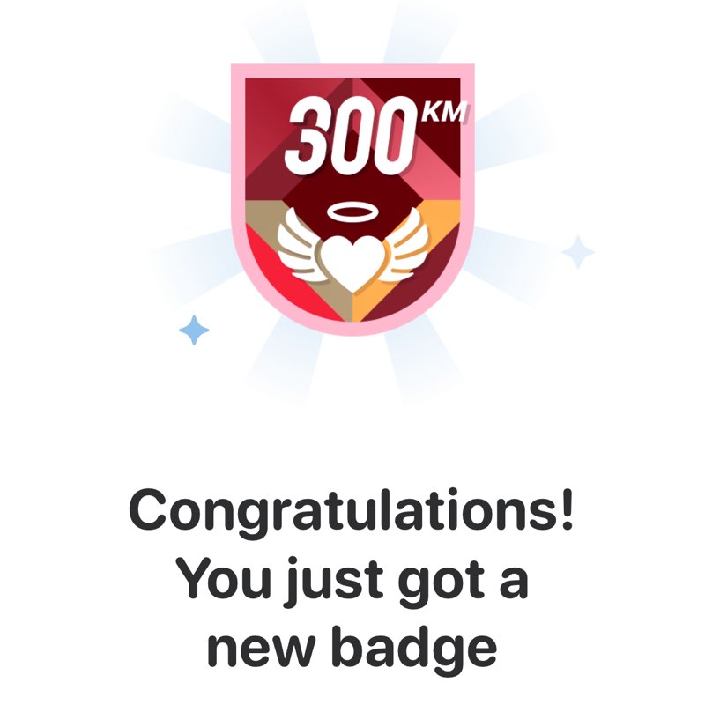705x705 pixels.
Task: Tap the bright blue sparkle star
Action: click(194, 330)
